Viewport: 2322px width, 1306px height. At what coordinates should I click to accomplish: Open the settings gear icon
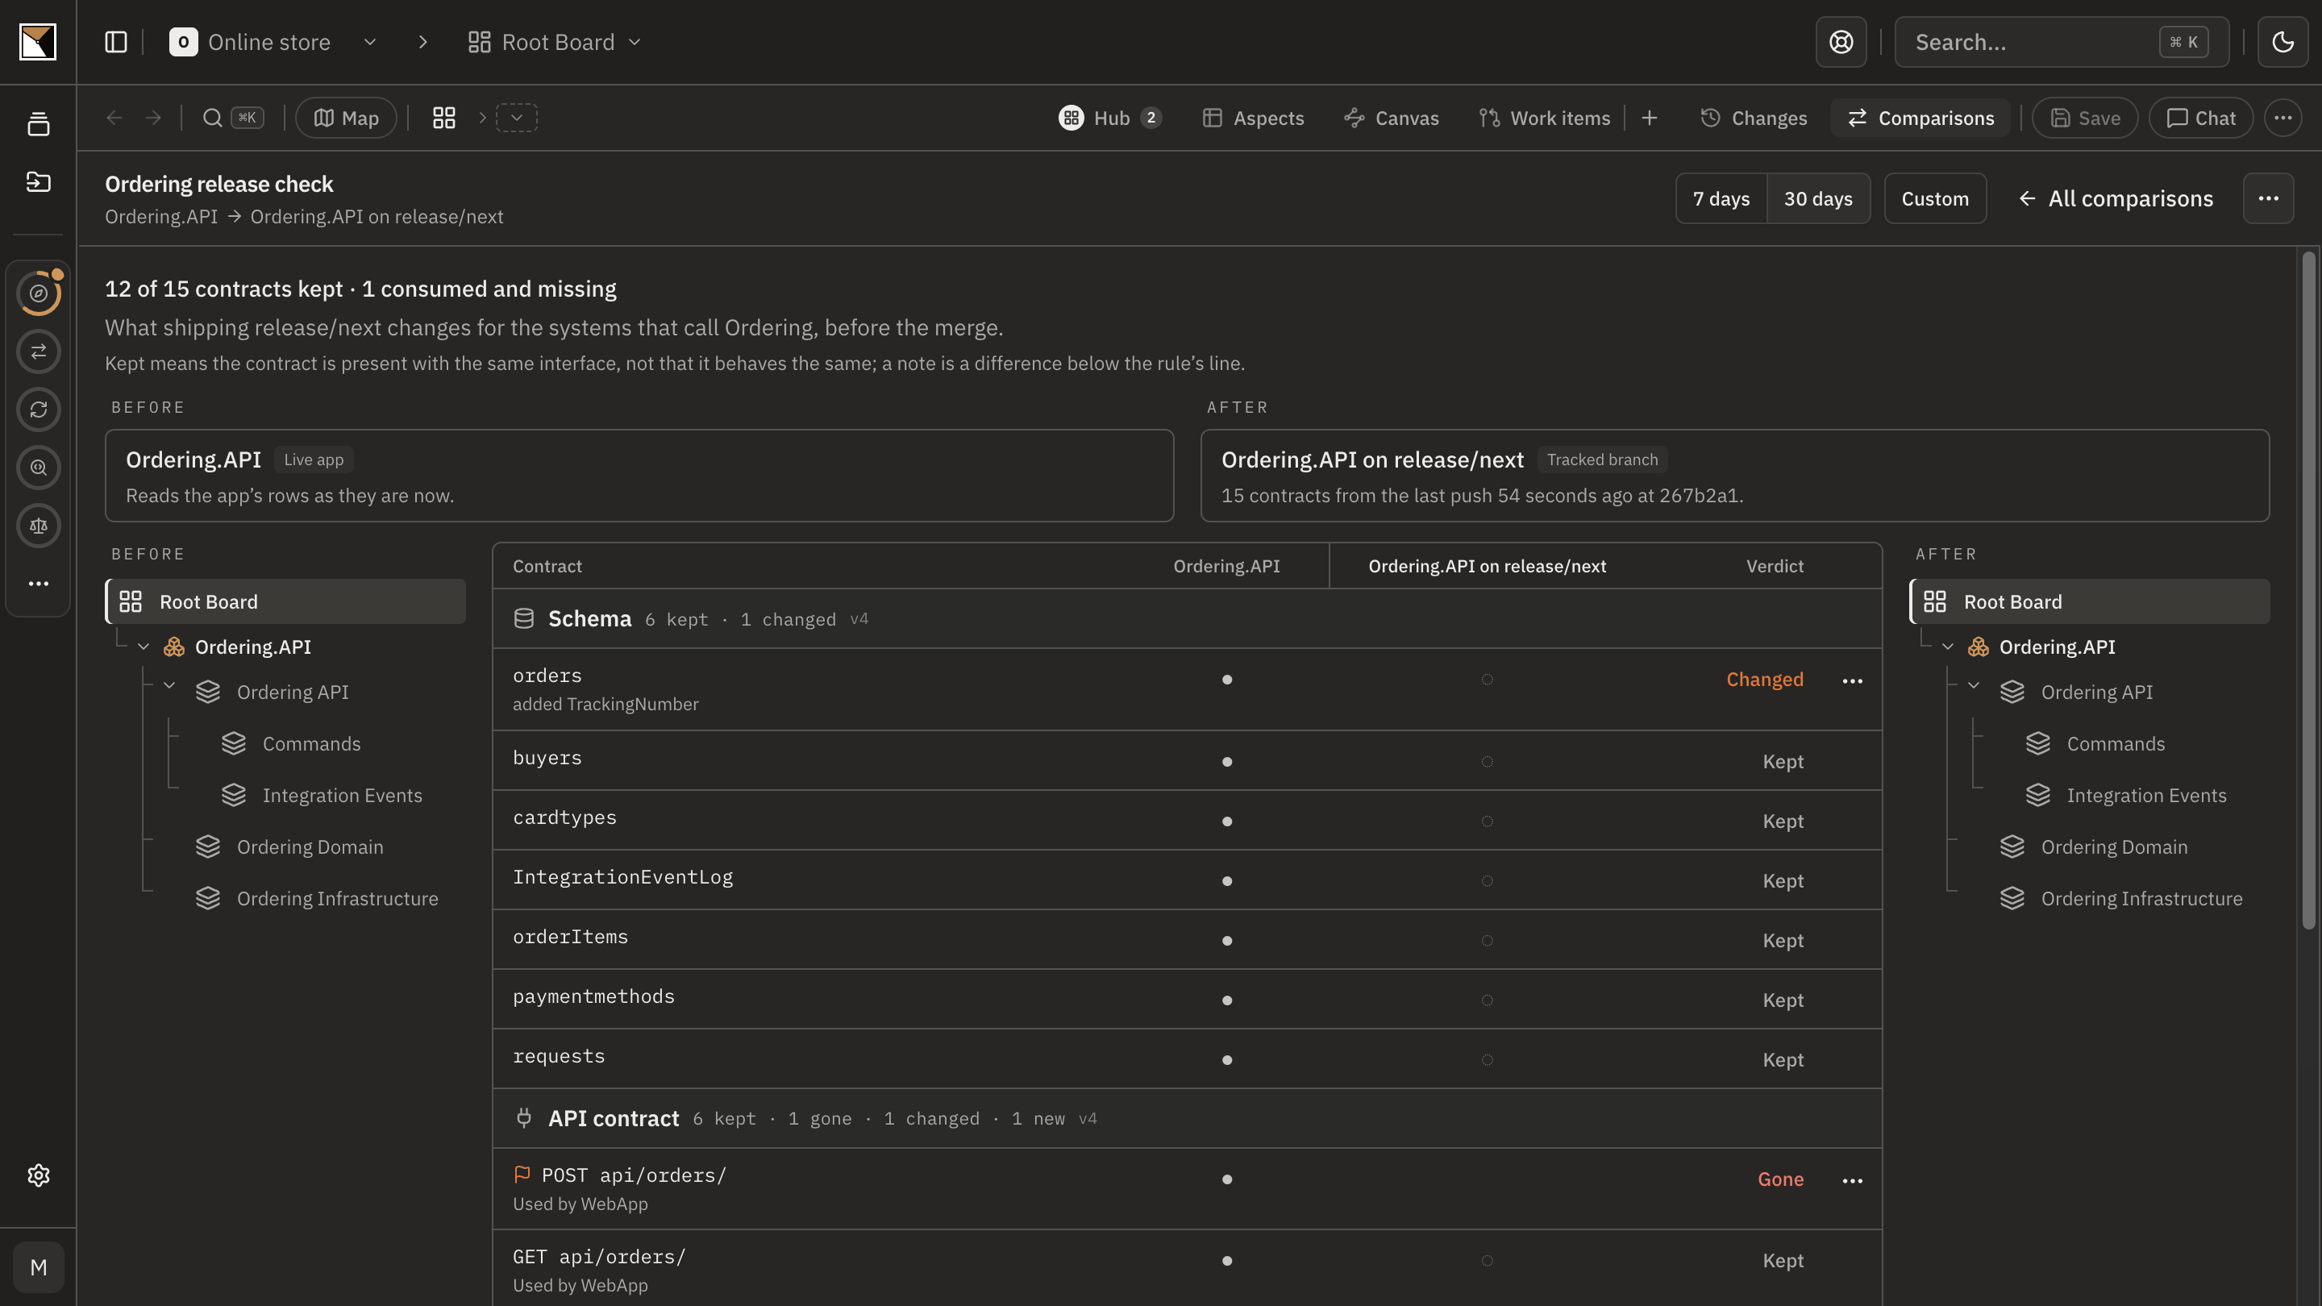click(39, 1175)
